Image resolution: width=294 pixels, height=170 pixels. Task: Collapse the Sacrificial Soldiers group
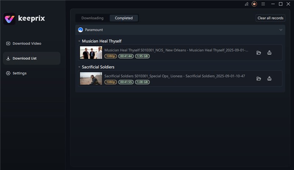pyautogui.click(x=79, y=67)
